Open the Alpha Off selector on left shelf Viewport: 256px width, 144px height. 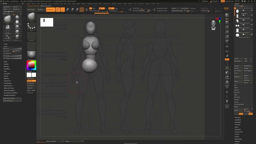[x=31, y=36]
